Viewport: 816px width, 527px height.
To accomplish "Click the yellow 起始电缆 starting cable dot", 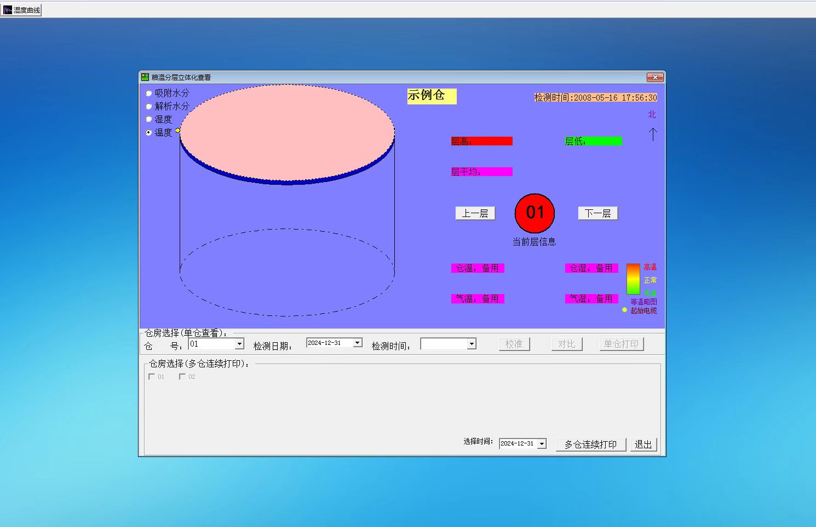I will point(625,310).
